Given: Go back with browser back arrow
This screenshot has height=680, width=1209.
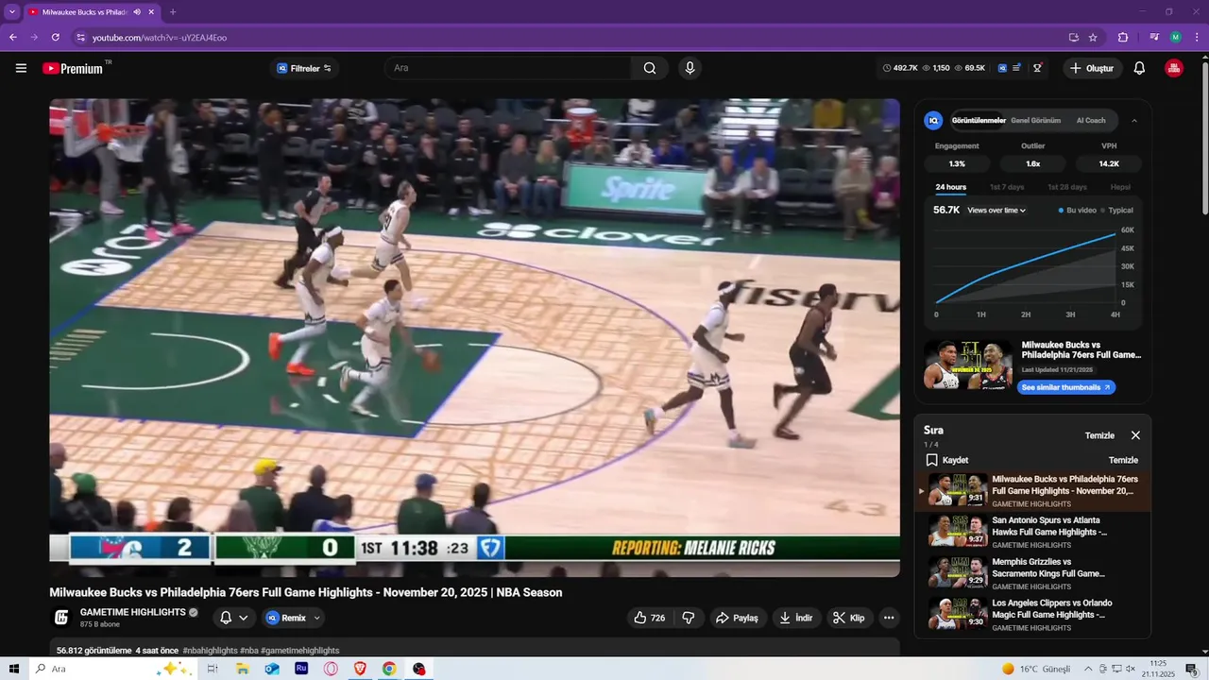Looking at the screenshot, I should point(13,38).
